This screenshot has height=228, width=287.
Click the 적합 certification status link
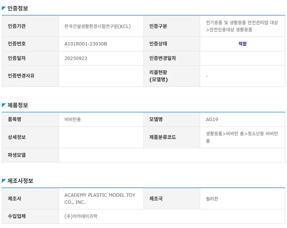coord(242,44)
